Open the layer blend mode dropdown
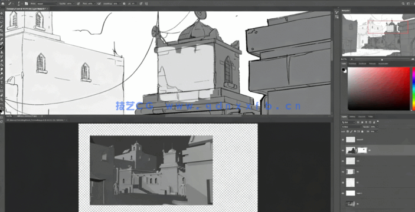Image resolution: width=415 pixels, height=212 pixels. click(x=351, y=127)
